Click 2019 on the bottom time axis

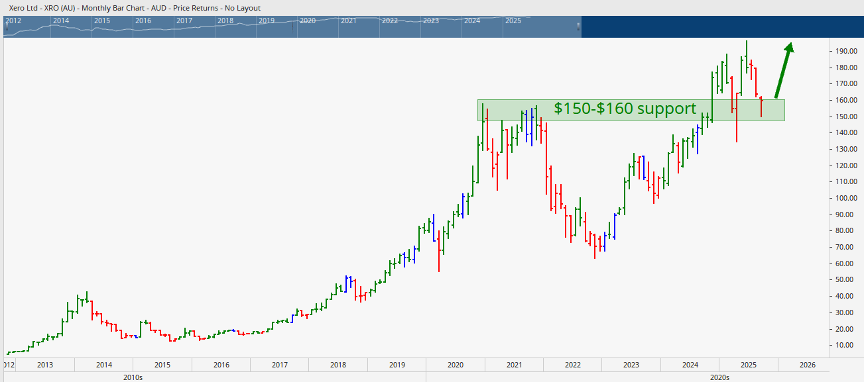pos(397,365)
